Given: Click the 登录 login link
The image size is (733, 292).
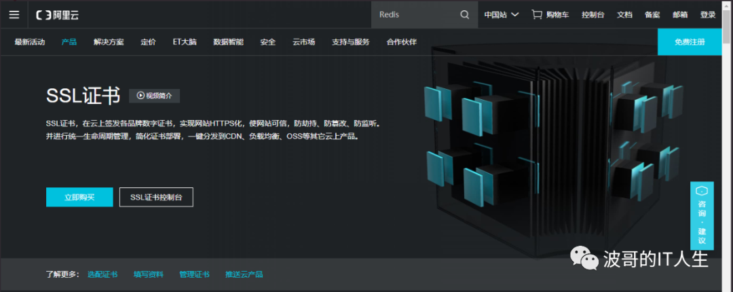Looking at the screenshot, I should pyautogui.click(x=708, y=14).
